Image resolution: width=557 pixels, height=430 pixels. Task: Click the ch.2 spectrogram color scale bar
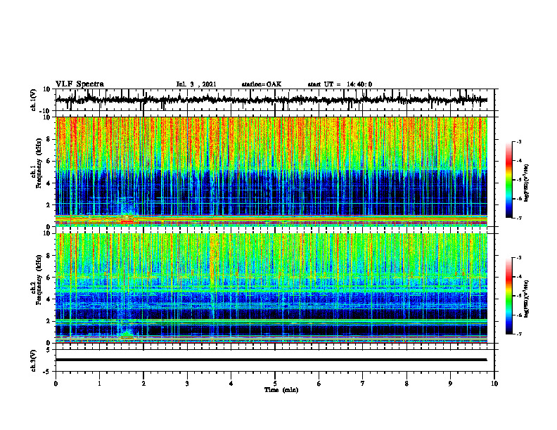point(508,296)
